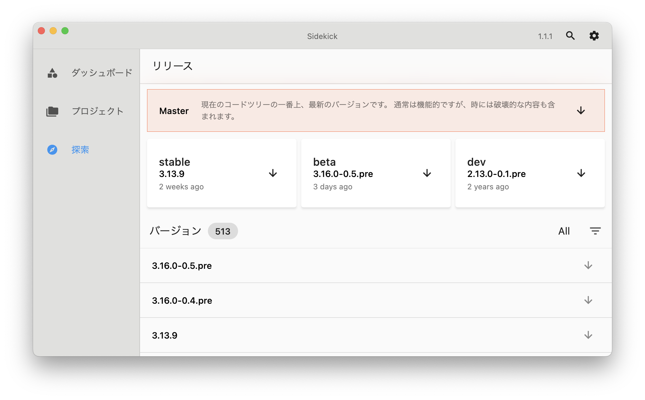Open the Sidekick search icon
This screenshot has height=400, width=645.
570,36
